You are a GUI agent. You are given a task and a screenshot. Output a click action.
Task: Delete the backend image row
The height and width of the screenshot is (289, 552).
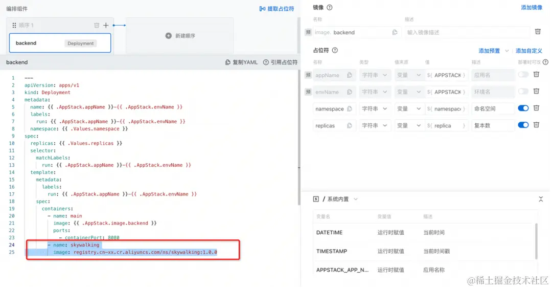coord(538,32)
